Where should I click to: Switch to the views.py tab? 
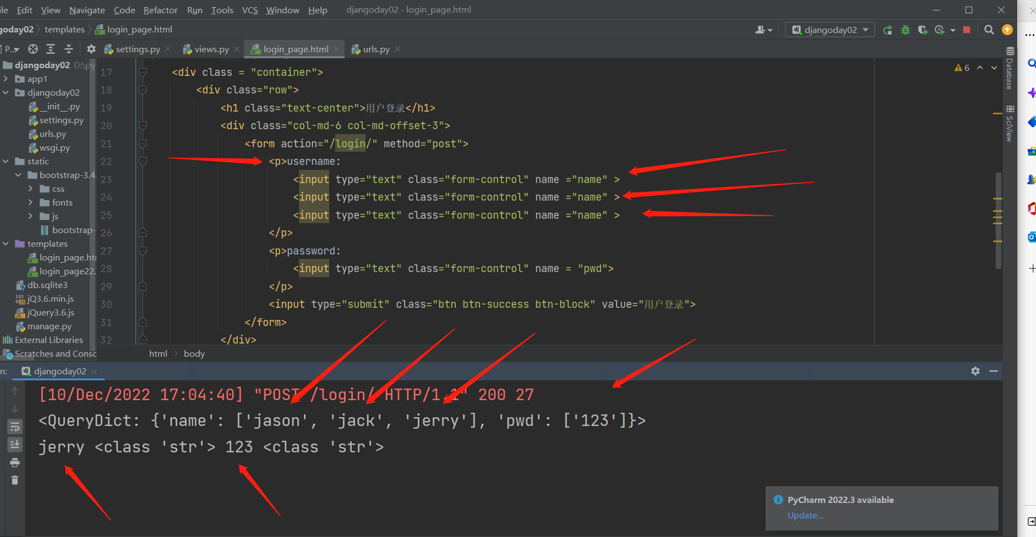(x=211, y=49)
